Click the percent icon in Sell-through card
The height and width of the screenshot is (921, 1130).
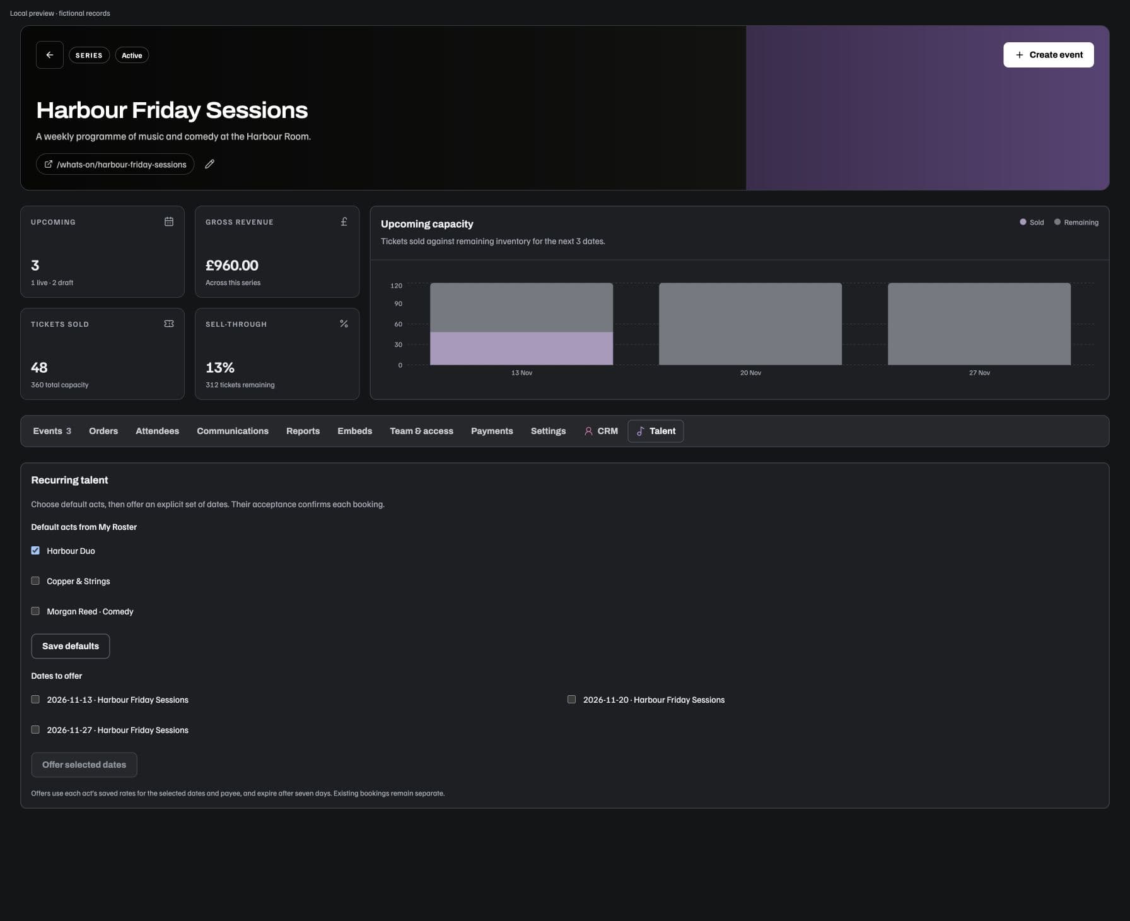344,324
